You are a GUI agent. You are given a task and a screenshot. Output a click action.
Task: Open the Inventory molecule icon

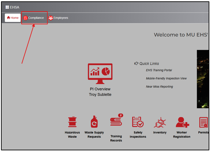(x=160, y=123)
